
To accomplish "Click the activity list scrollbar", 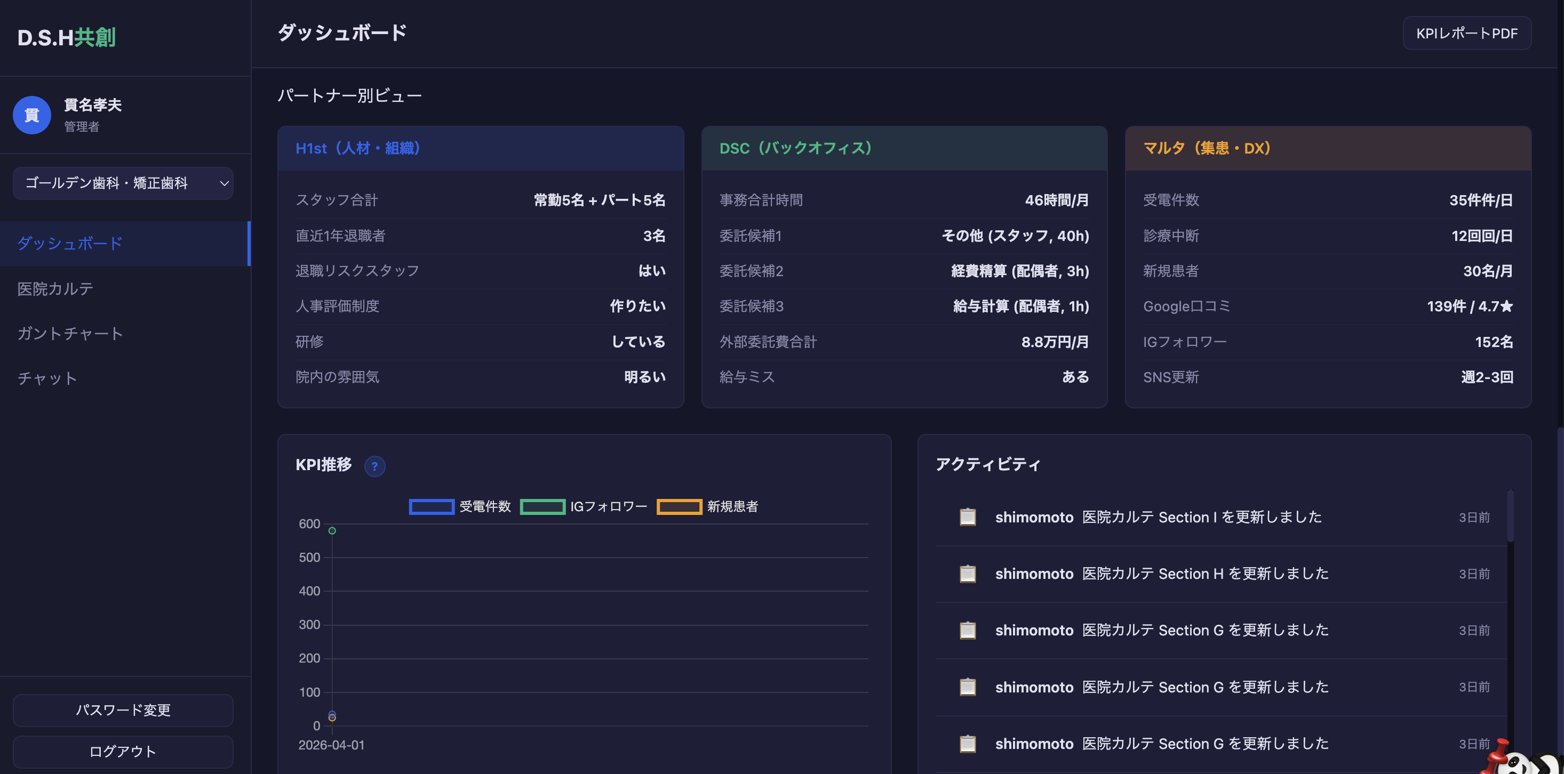I will click(x=1510, y=515).
